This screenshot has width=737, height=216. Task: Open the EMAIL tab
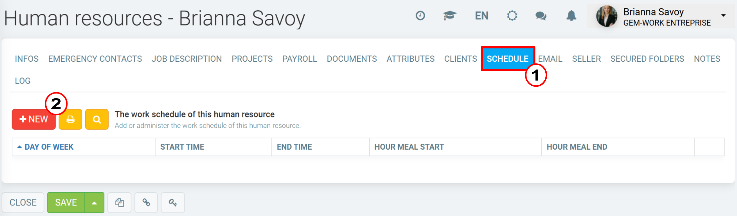pyautogui.click(x=550, y=59)
